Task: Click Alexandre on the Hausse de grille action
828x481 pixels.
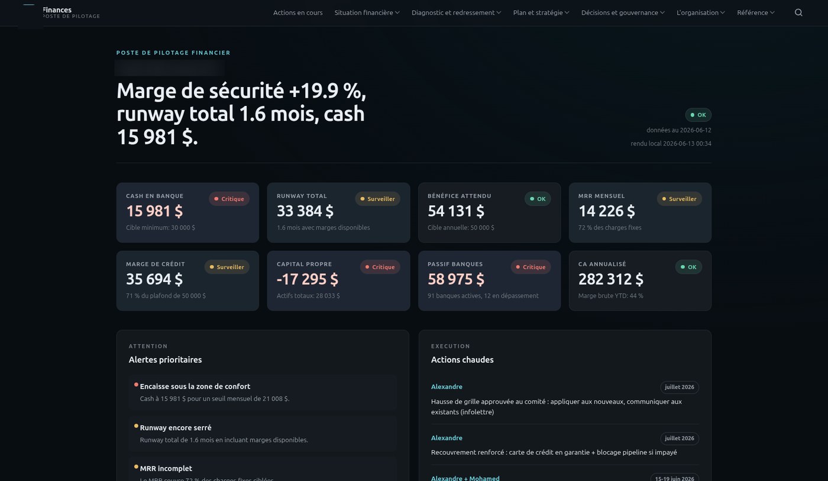Action: tap(447, 386)
